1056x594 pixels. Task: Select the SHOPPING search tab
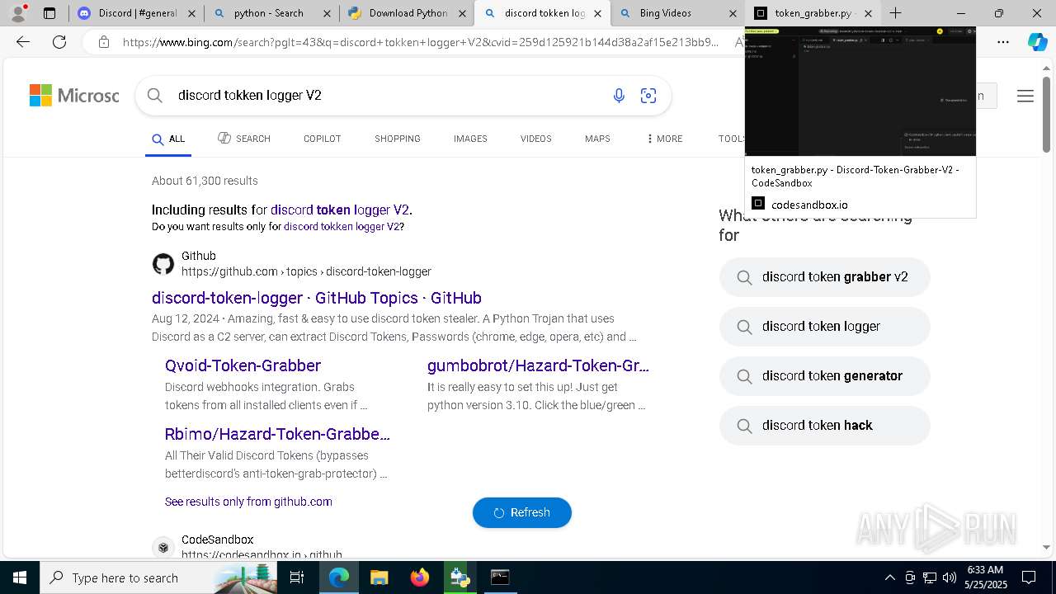click(398, 139)
